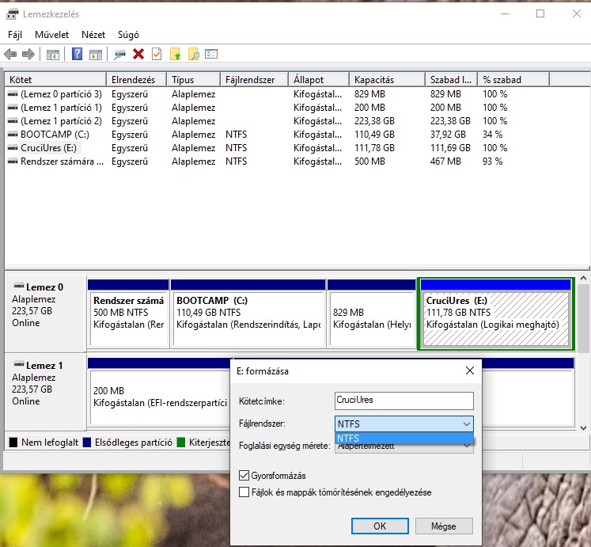Sort by Fájlrendszer column header
The height and width of the screenshot is (547, 591).
(254, 80)
